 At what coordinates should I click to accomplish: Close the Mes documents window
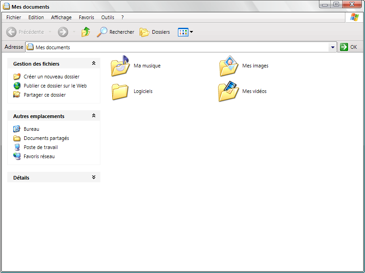click(x=352, y=4)
